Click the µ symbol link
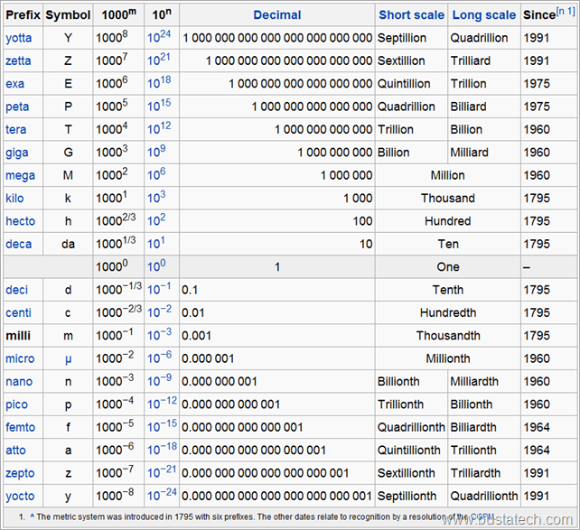 coord(68,359)
